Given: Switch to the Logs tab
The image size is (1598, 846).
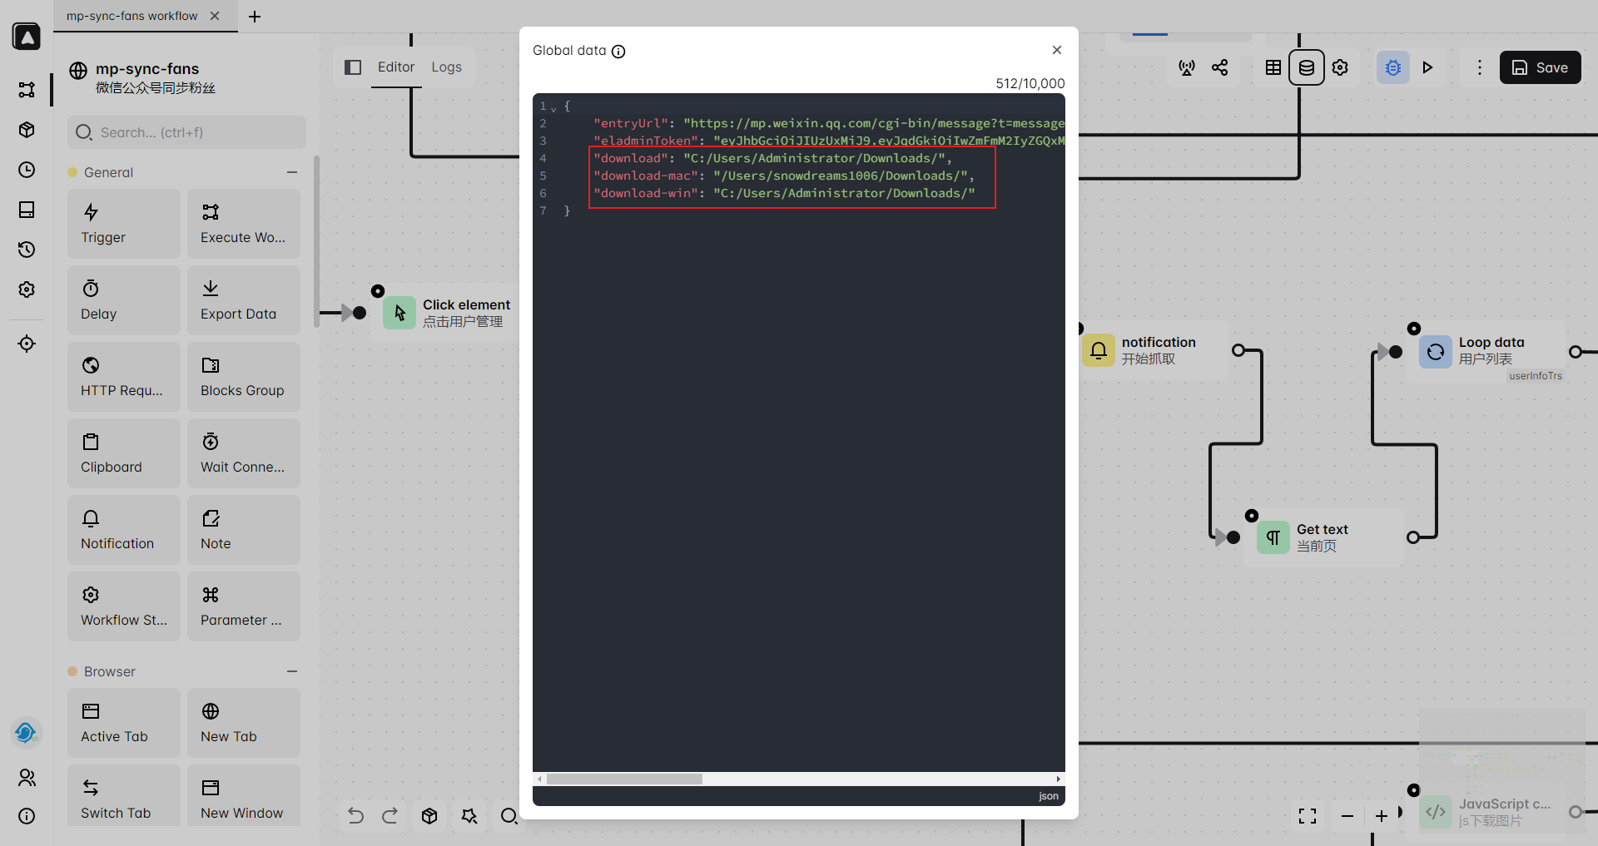Looking at the screenshot, I should pyautogui.click(x=446, y=67).
